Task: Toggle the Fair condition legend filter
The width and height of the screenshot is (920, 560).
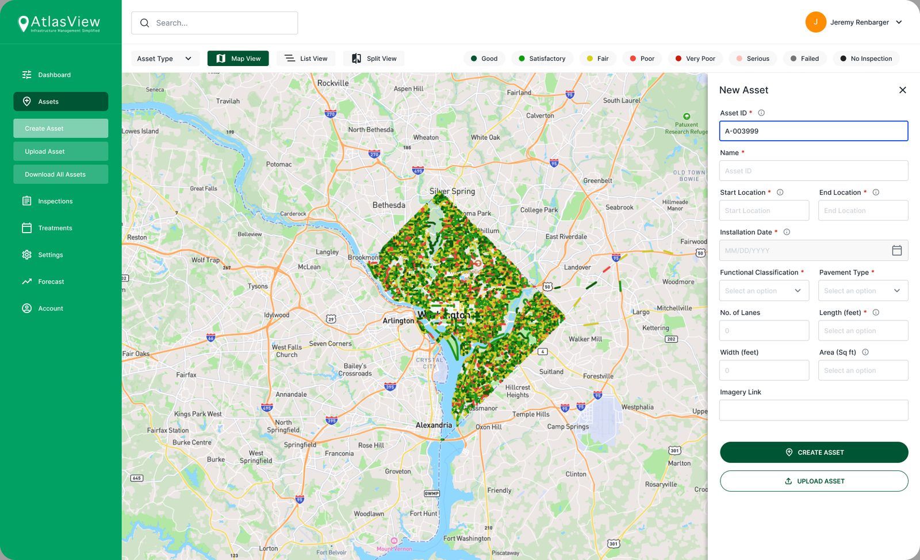Action: (597, 59)
